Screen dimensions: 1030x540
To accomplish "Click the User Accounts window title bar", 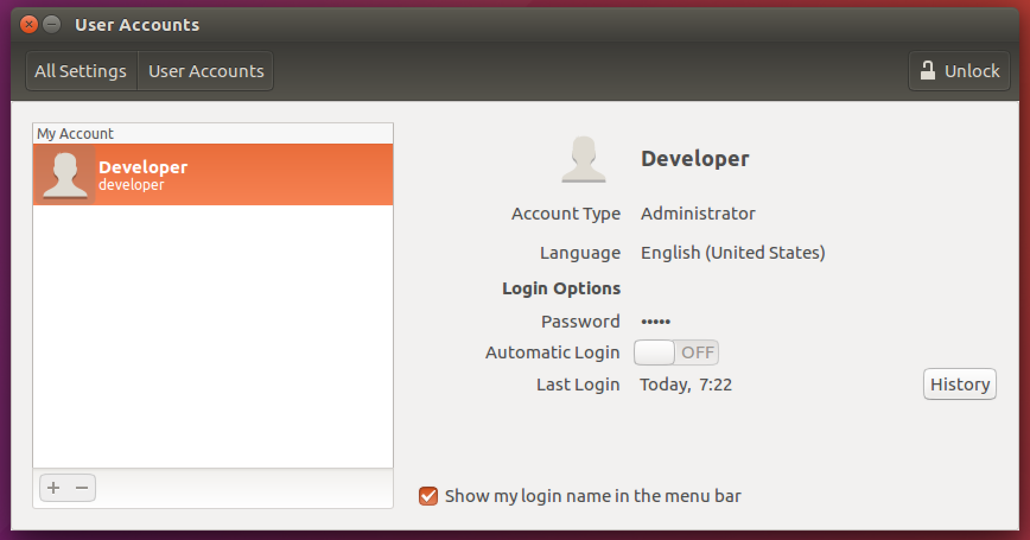I will coord(475,24).
